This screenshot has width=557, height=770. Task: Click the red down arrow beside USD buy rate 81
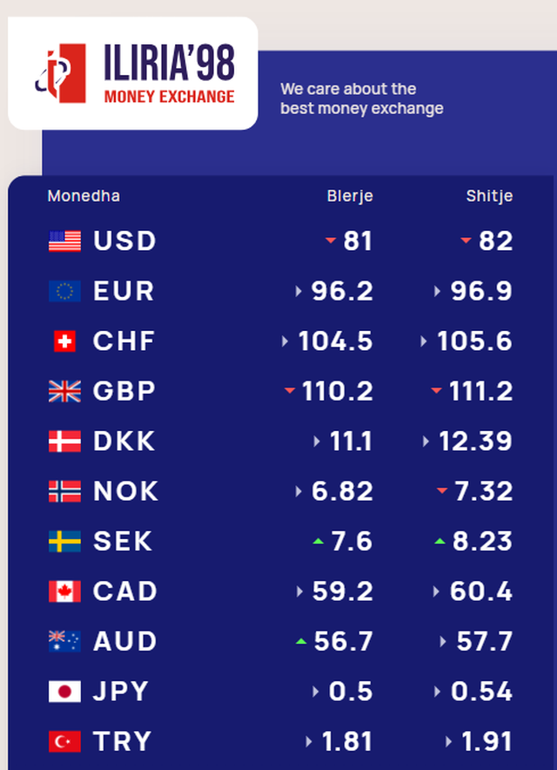[330, 240]
